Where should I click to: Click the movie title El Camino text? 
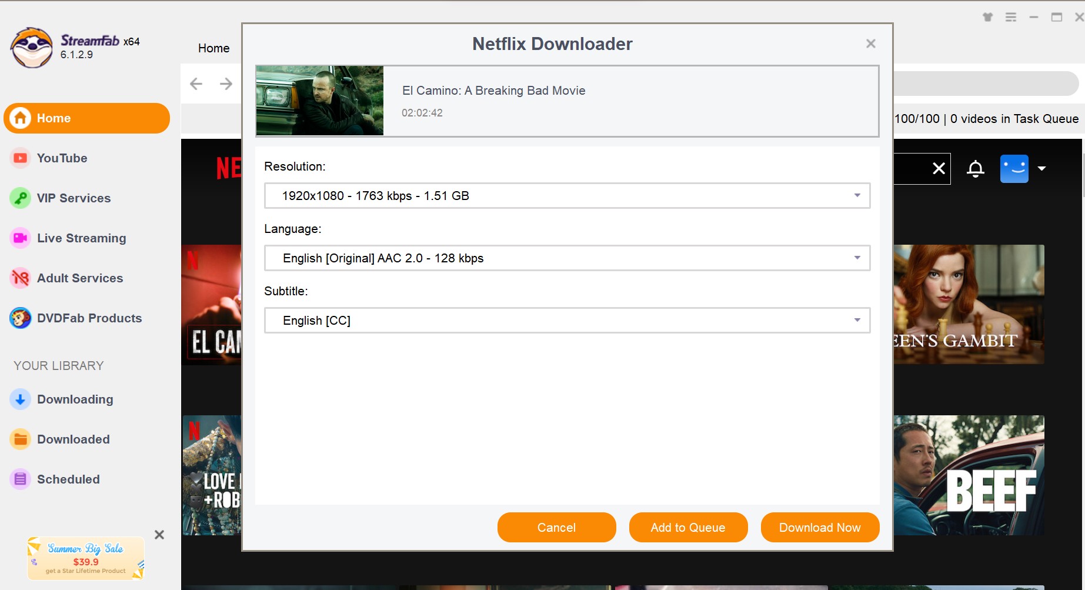click(x=493, y=91)
